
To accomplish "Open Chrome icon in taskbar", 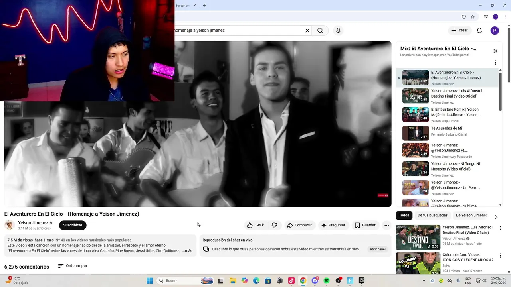I will pos(303,281).
